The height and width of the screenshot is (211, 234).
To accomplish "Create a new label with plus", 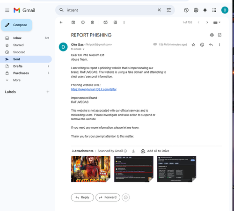I will 48,92.
